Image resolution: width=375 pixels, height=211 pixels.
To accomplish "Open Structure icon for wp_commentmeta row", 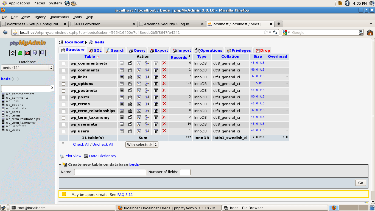I will tap(130, 63).
